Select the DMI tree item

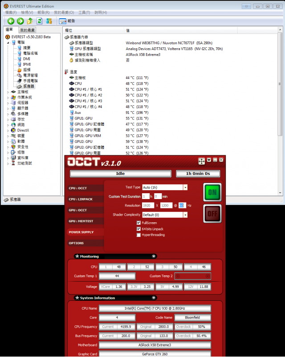tap(26, 59)
